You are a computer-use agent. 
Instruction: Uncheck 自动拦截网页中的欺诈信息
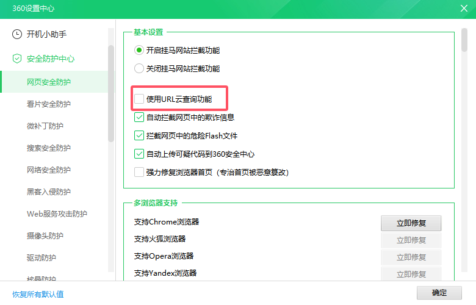click(x=139, y=117)
